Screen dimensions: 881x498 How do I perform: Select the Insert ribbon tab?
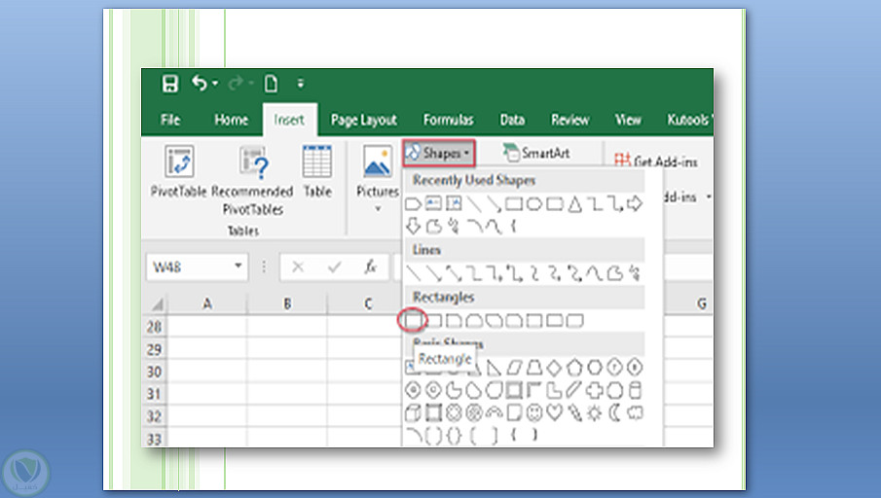tap(289, 120)
